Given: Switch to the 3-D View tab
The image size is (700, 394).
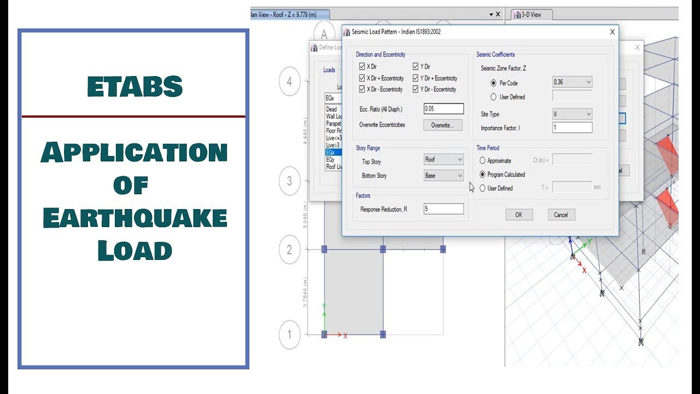Looking at the screenshot, I should pyautogui.click(x=532, y=15).
